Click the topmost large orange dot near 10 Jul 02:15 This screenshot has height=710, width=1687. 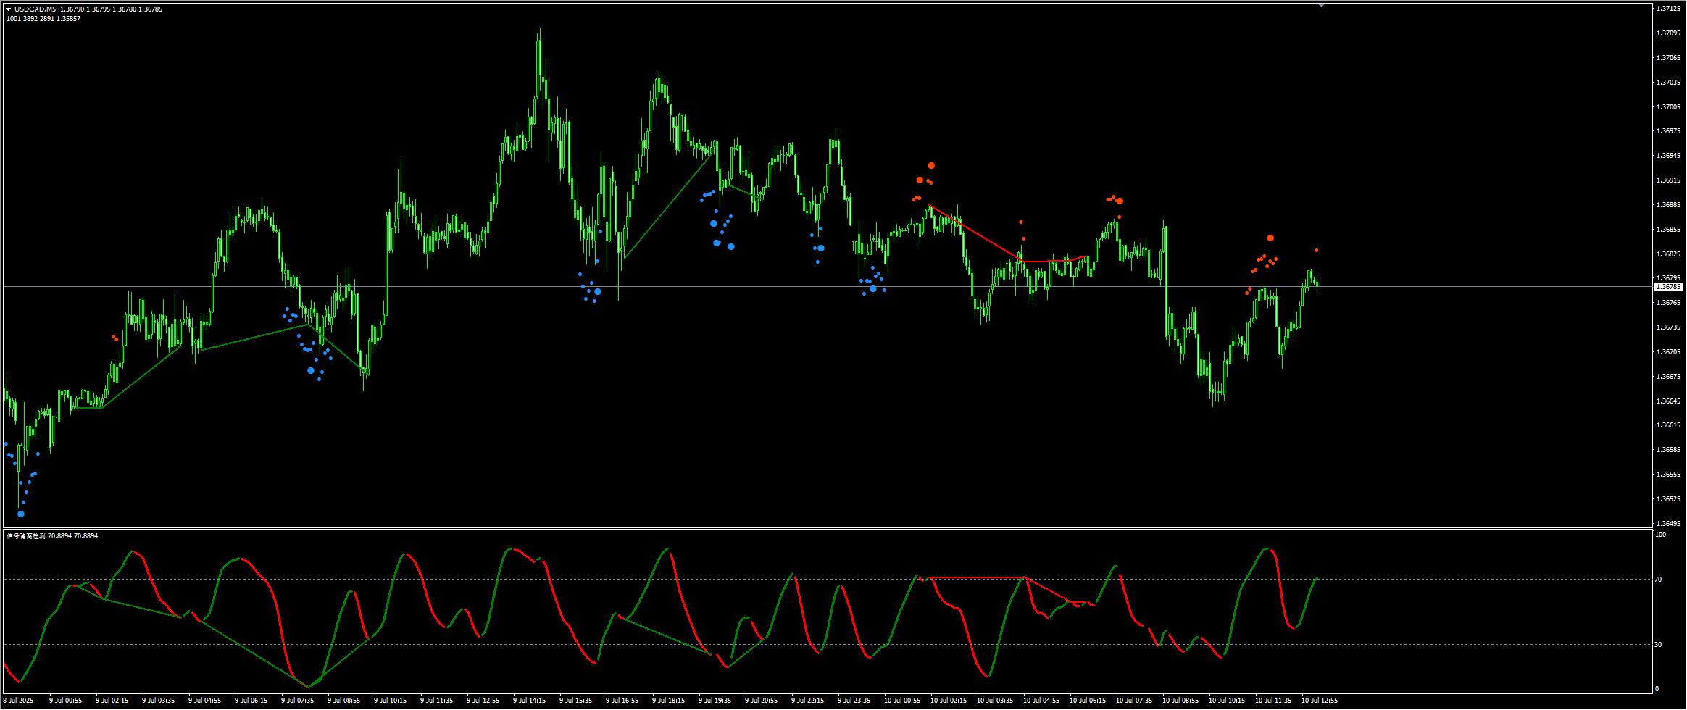931,166
